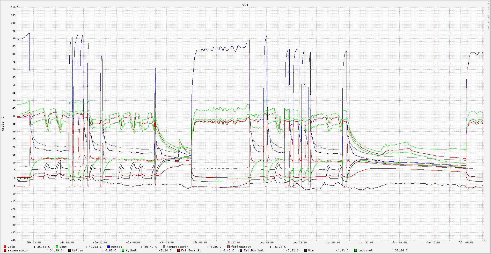Click the dark TillBorrhål legend swatch

coord(241,250)
